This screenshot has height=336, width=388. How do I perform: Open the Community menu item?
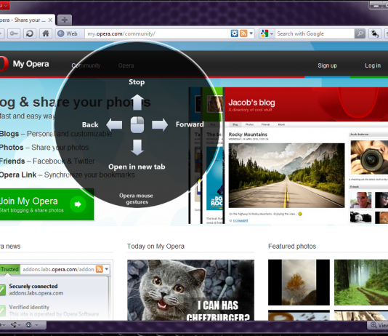pyautogui.click(x=86, y=65)
